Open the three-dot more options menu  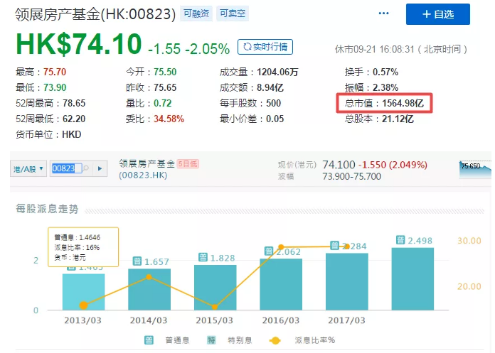[383, 13]
